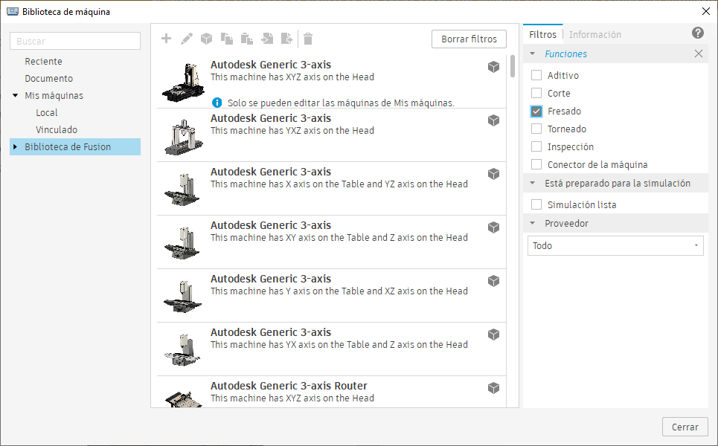Open the Proveedor dropdown showing Todo

(x=615, y=245)
